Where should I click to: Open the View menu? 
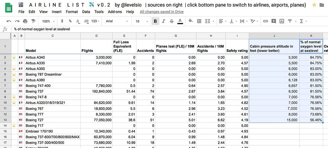click(43, 12)
